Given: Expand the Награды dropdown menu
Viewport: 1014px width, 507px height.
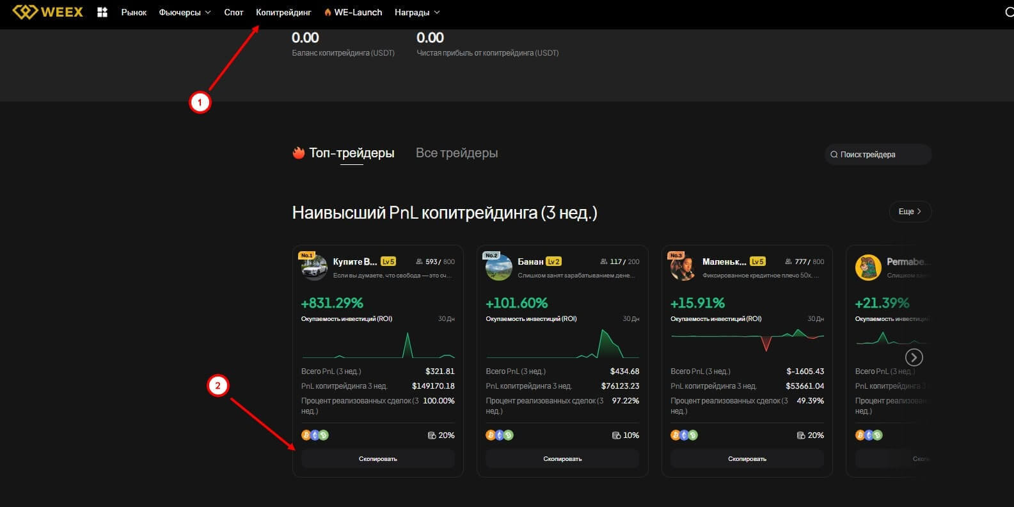Looking at the screenshot, I should coord(417,12).
